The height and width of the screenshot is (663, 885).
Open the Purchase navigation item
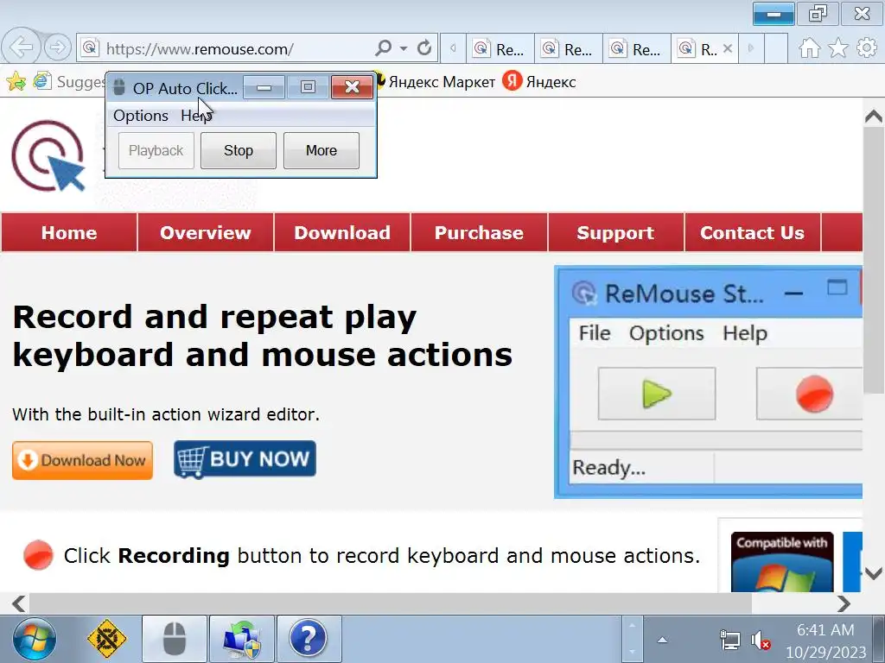click(x=479, y=232)
